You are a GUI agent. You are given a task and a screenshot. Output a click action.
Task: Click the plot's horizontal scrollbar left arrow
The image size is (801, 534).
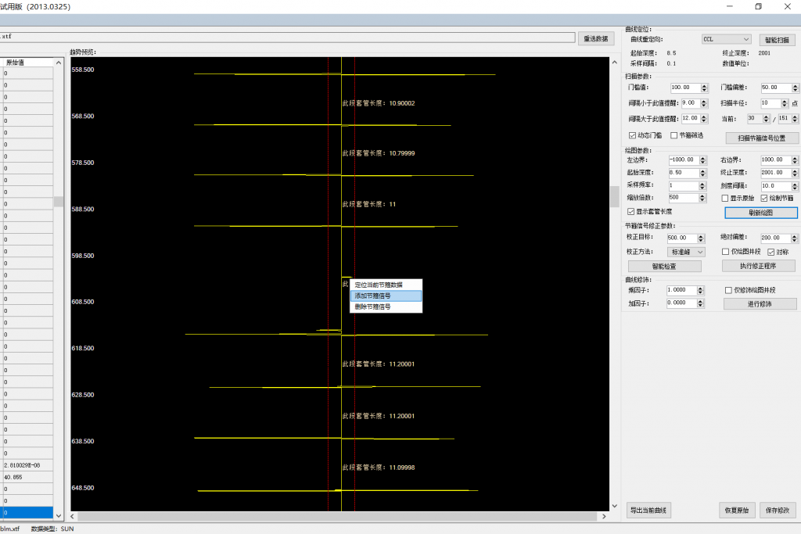pos(73,517)
